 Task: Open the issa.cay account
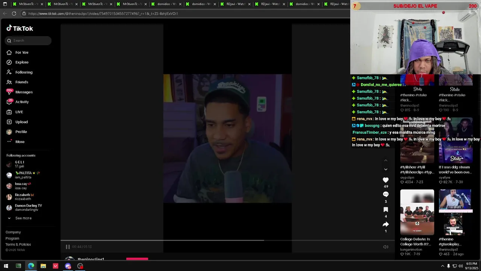[x=29, y=186]
